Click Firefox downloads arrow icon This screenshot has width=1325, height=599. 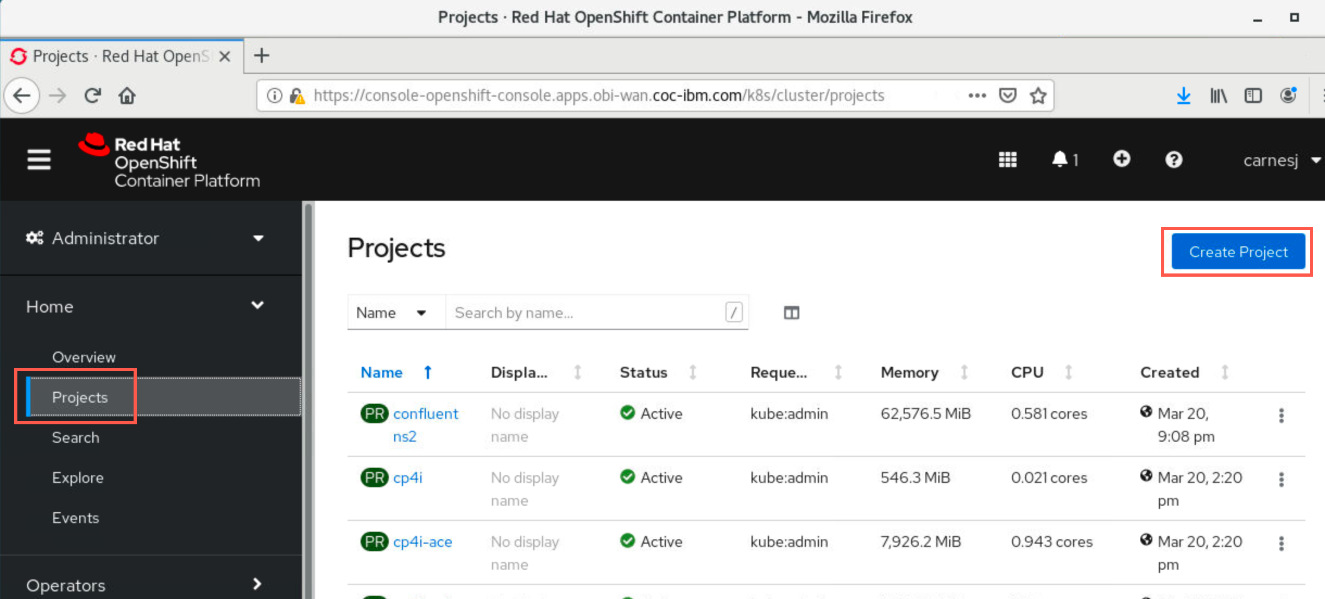1183,95
